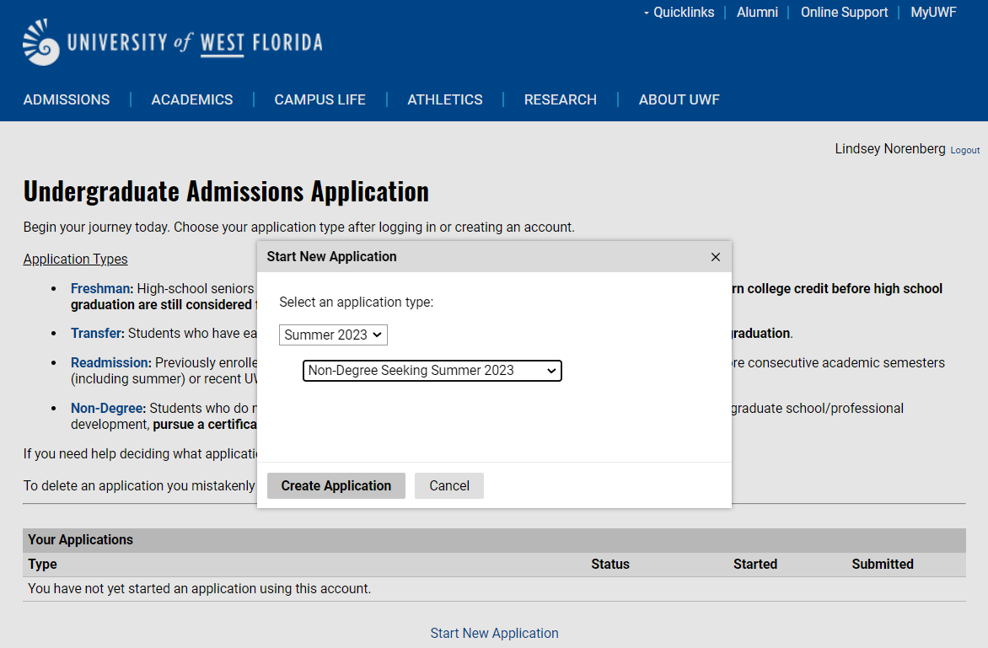This screenshot has height=648, width=988.
Task: Click the Lindsey Norenberg user name
Action: point(889,148)
